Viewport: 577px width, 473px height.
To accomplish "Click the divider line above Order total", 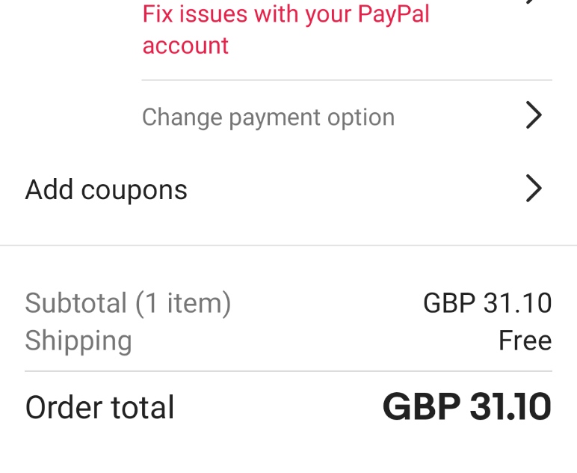I will click(x=288, y=371).
